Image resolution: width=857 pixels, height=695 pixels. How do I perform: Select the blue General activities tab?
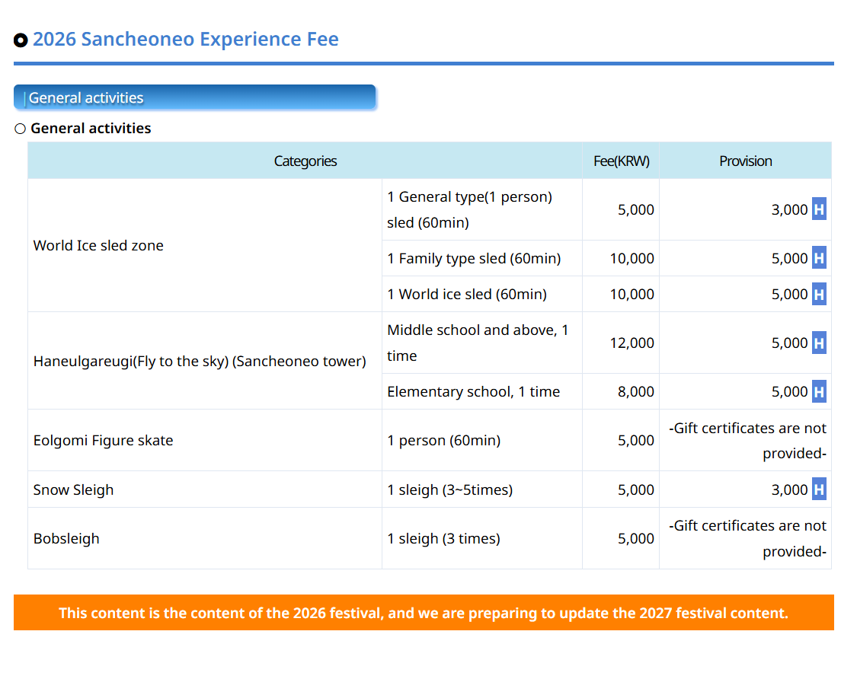[x=194, y=97]
